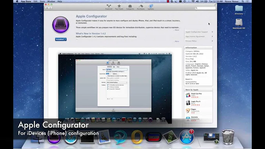This screenshot has height=149, width=265.
Task: Open the dropdown arrow beside Installed
Action: tap(66, 39)
